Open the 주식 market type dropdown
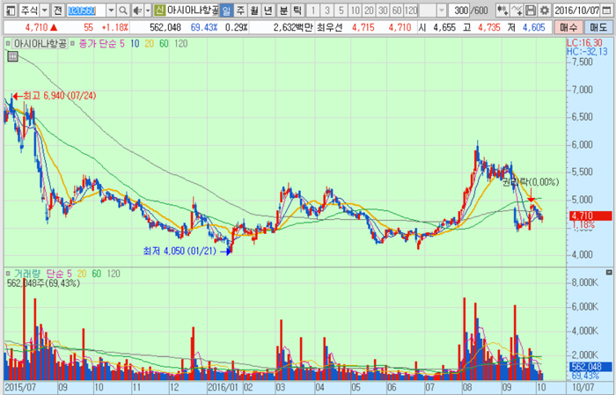This screenshot has height=395, width=616. pyautogui.click(x=45, y=11)
